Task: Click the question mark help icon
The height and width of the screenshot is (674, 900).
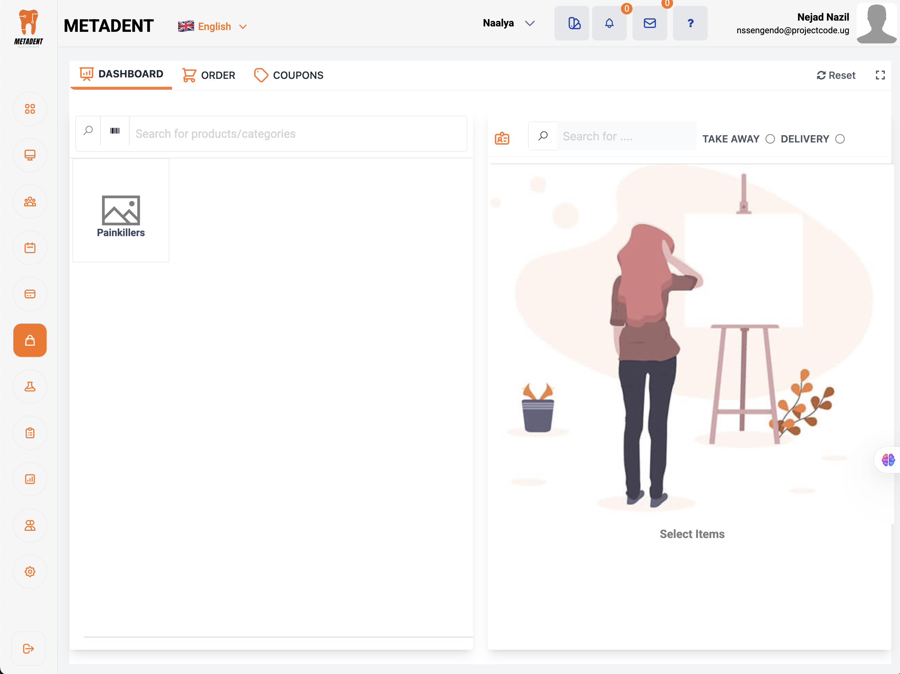Action: click(x=690, y=23)
